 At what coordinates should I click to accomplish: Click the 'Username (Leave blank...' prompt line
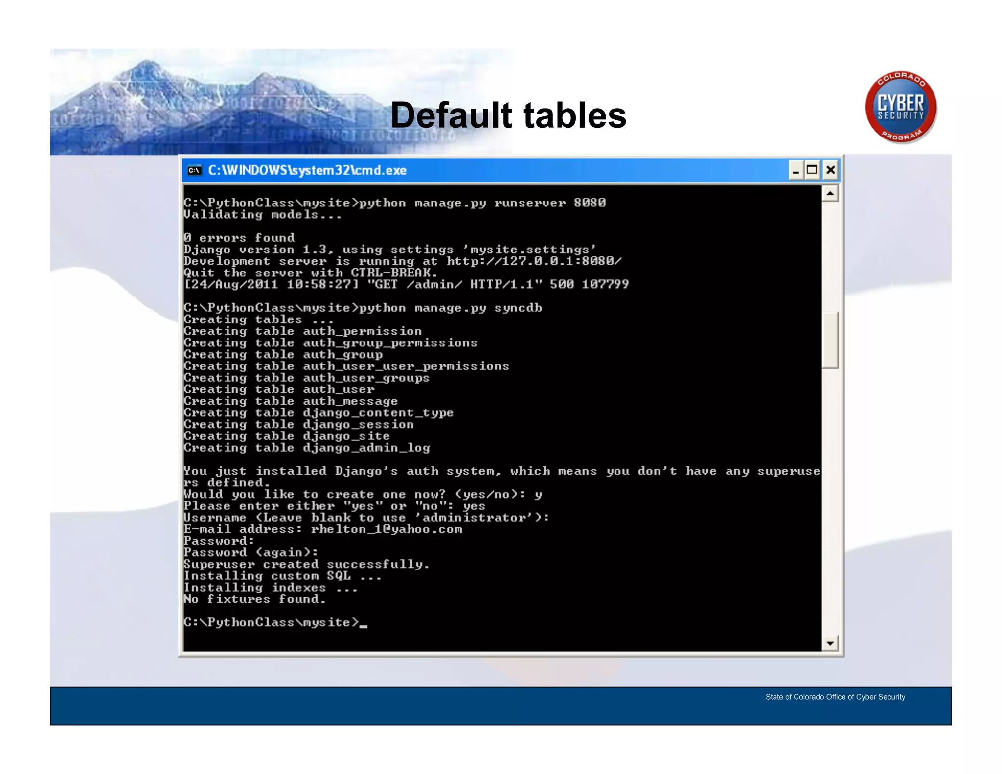[x=366, y=518]
